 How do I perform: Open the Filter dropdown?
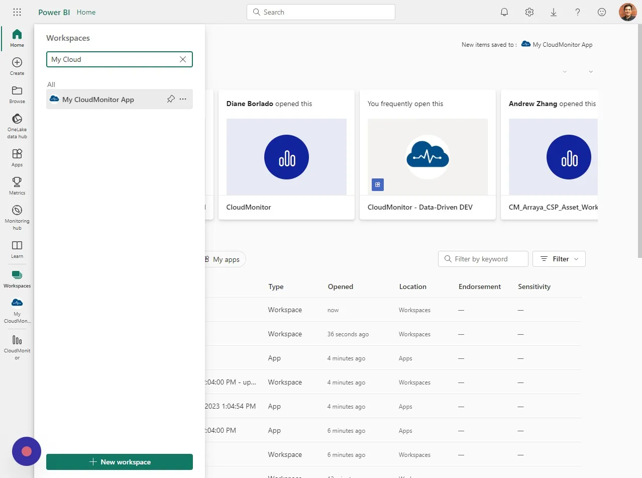coord(559,259)
